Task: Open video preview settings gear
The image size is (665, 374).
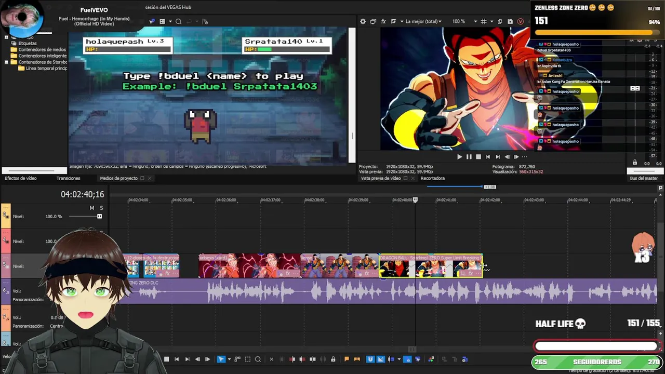Action: 363,21
